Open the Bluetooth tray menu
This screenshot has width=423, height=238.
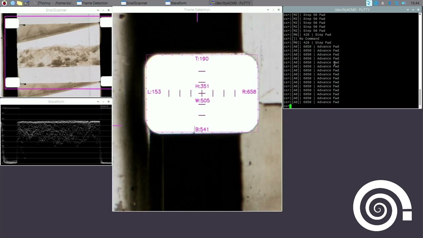tap(390, 3)
